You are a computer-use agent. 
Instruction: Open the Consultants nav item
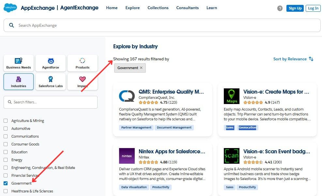(187, 8)
